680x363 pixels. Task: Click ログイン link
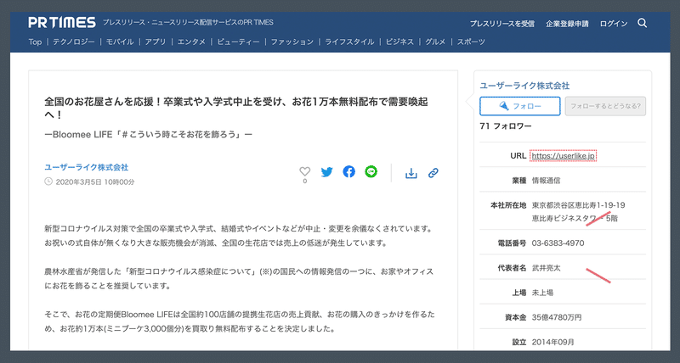pos(614,24)
